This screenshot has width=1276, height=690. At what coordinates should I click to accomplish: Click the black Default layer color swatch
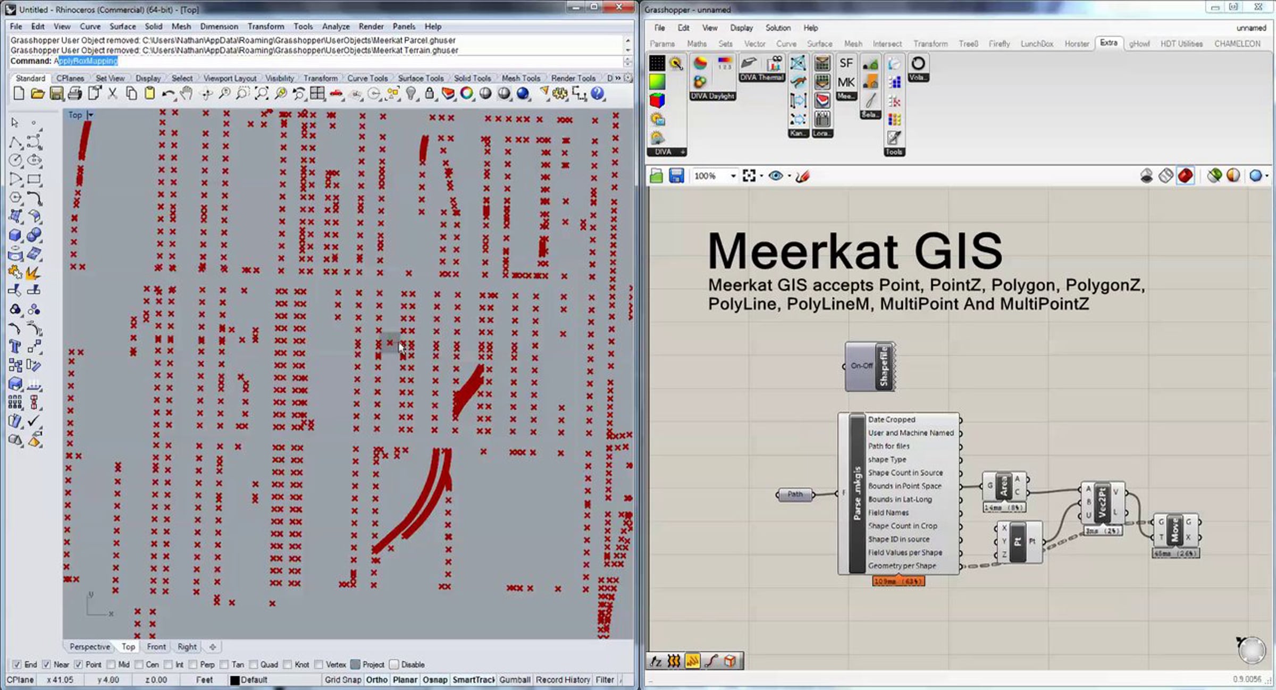[234, 680]
